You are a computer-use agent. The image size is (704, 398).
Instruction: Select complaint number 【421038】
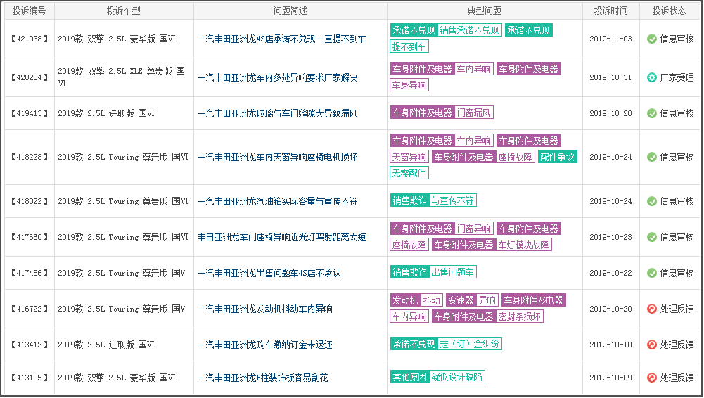[x=29, y=39]
